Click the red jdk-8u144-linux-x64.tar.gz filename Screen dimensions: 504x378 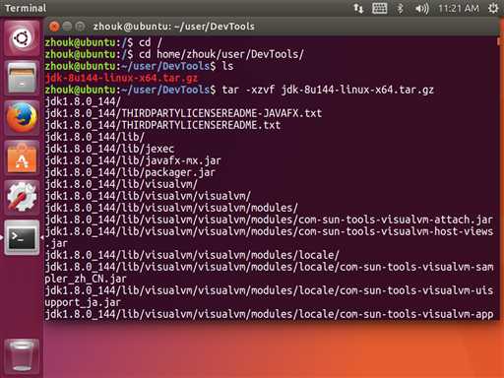(121, 78)
